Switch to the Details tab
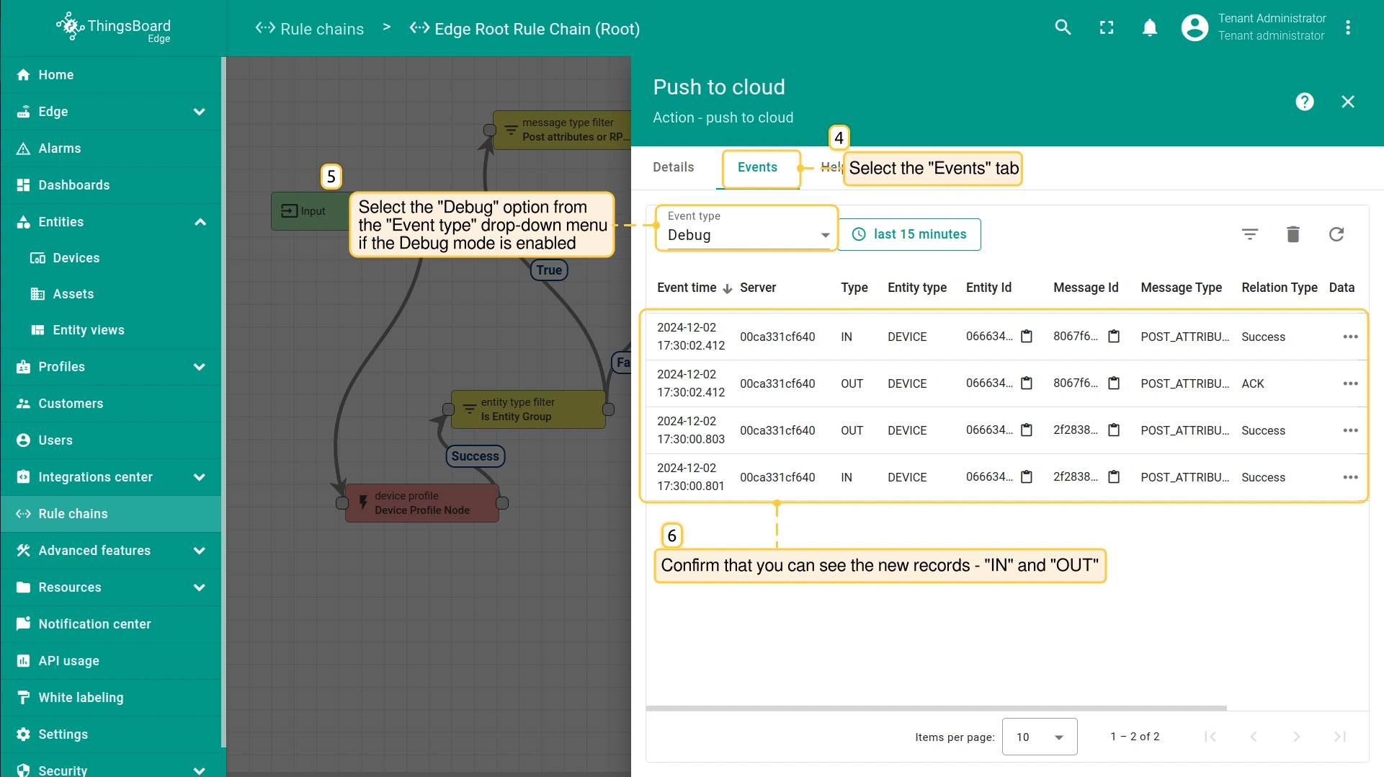1384x777 pixels. click(x=673, y=167)
